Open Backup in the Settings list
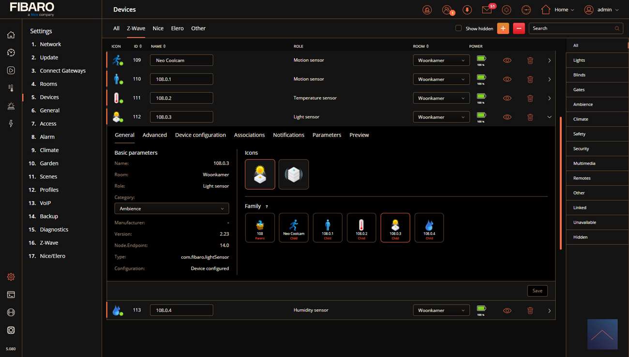The image size is (629, 357). point(49,216)
